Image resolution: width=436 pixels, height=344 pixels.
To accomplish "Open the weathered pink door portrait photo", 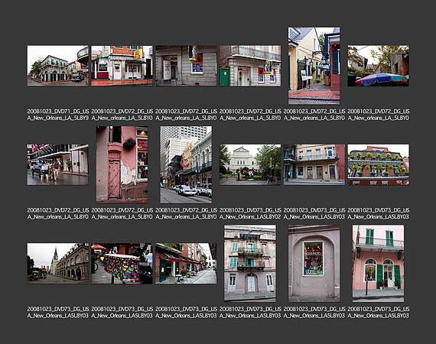I will 122,164.
